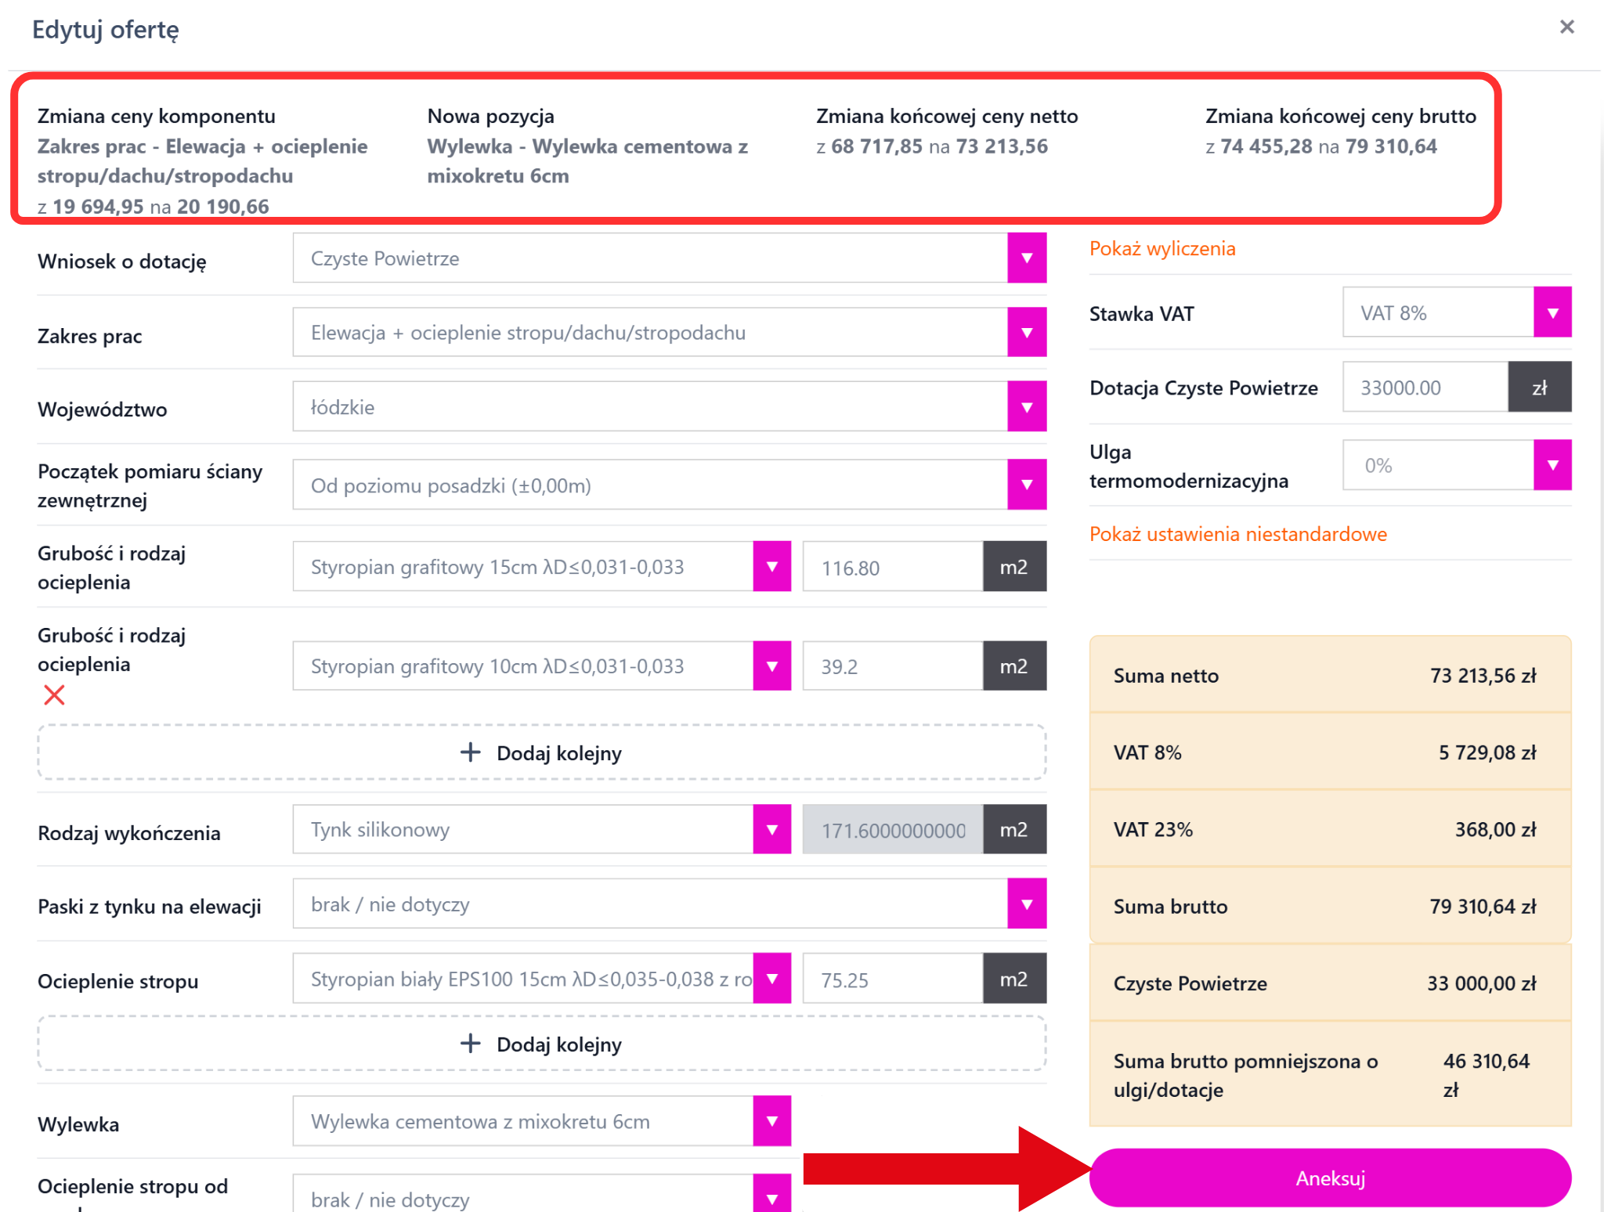Open Wylewka cementowa z mixokretu dropdown
Viewport: 1604px width, 1212px height.
click(771, 1121)
